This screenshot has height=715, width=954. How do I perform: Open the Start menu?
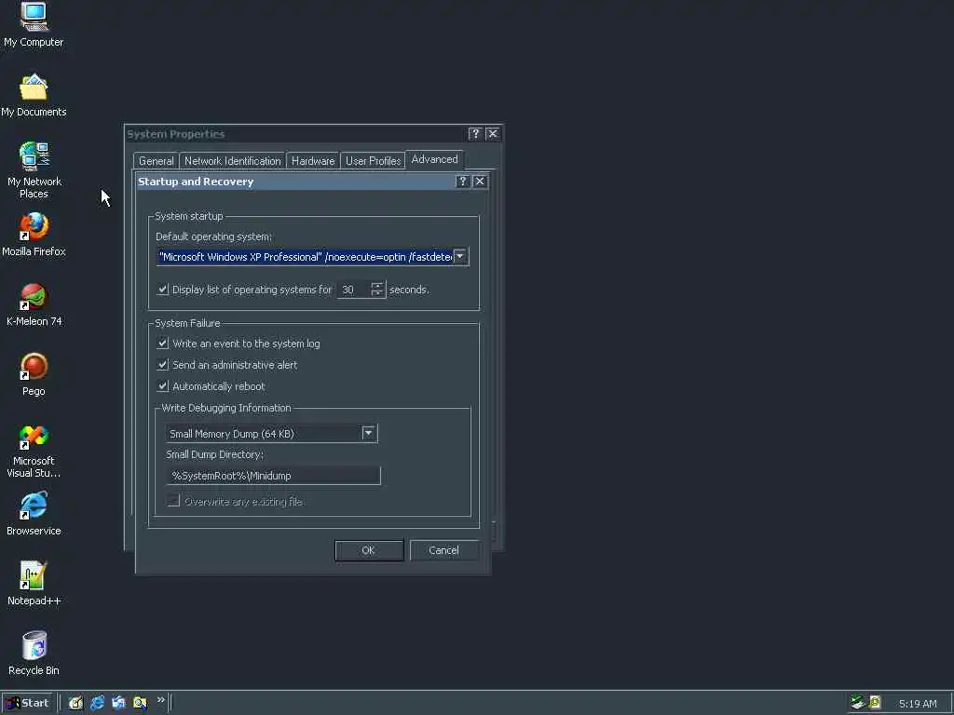click(x=28, y=703)
